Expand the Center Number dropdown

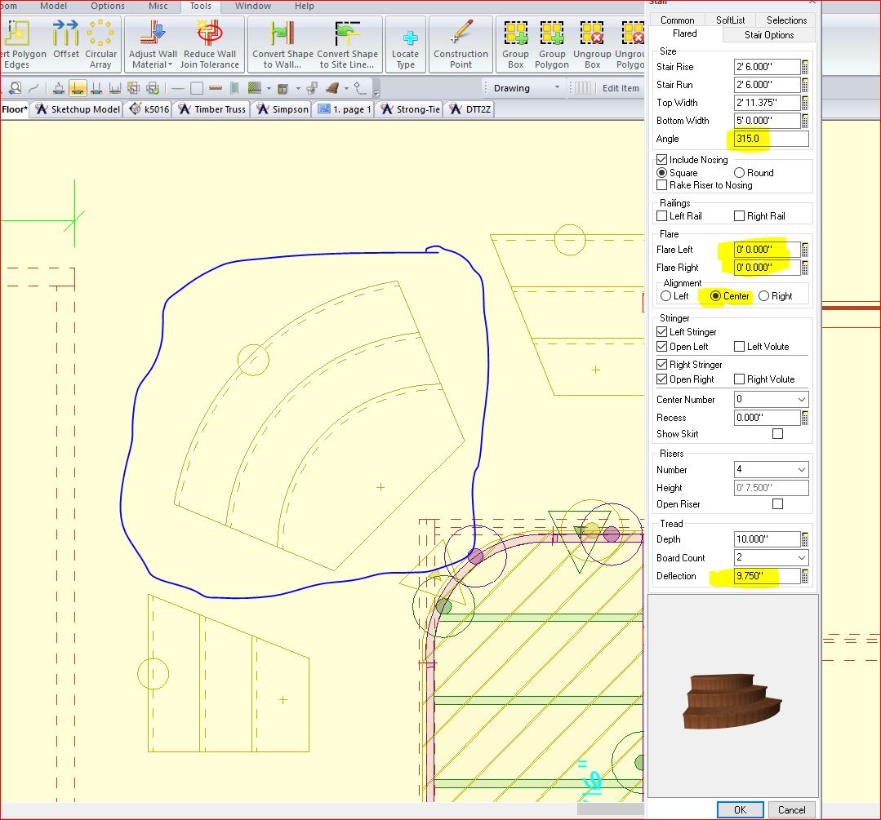point(801,400)
